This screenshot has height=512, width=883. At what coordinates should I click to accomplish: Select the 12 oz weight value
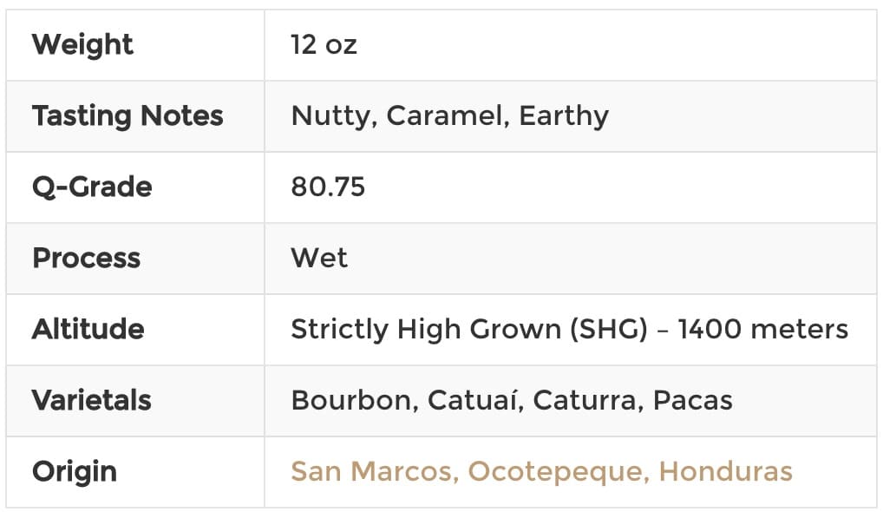(324, 45)
